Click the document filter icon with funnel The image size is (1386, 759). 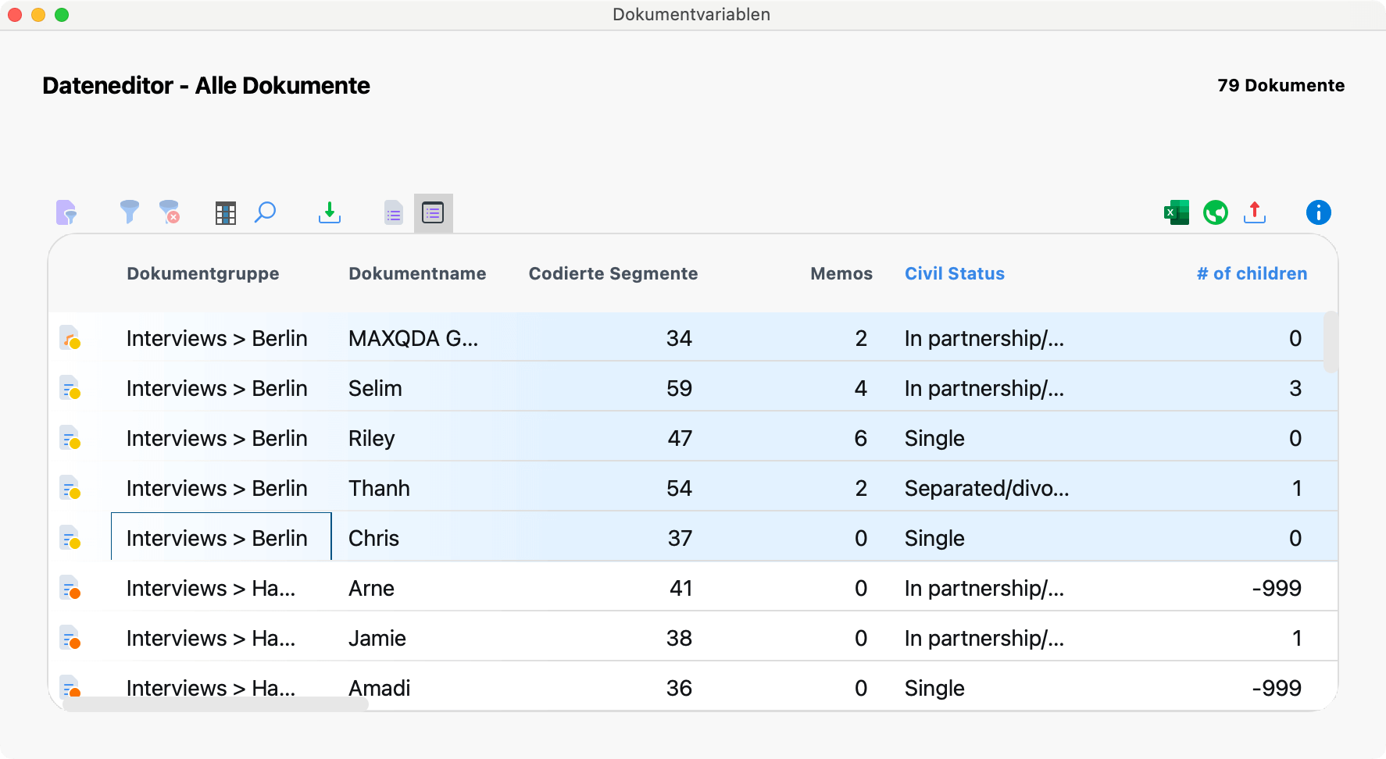point(66,212)
